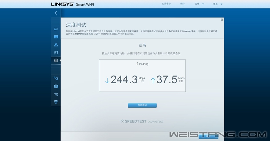The height and width of the screenshot is (141, 270).
Task: Select the Speed Test gauge icon
Action: coord(56,60)
